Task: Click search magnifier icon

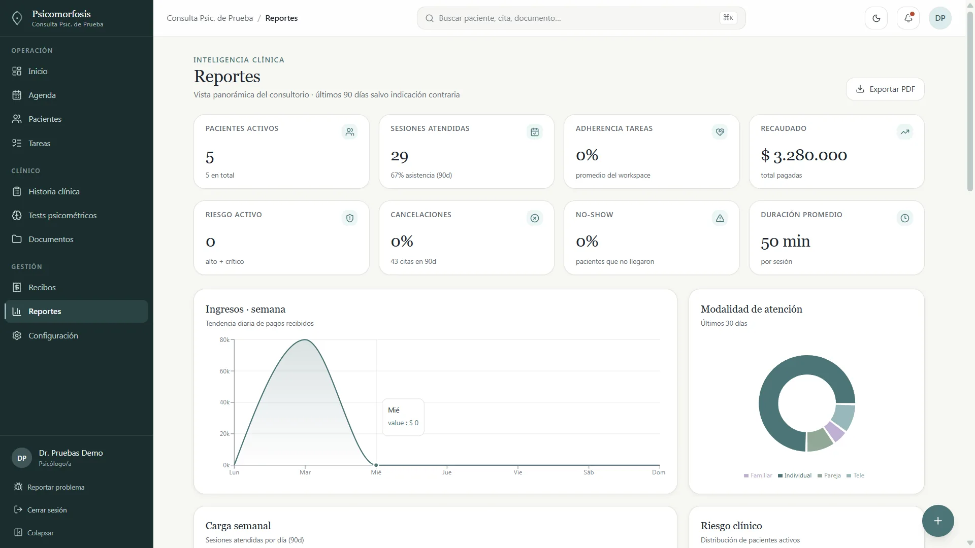Action: click(430, 18)
